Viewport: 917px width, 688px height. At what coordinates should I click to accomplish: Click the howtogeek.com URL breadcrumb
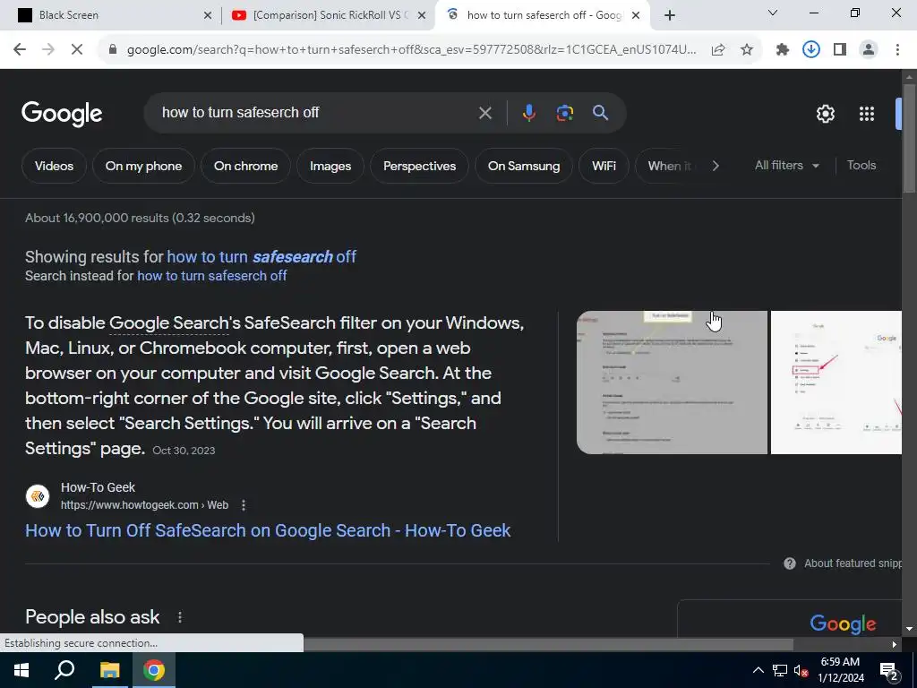coord(144,505)
